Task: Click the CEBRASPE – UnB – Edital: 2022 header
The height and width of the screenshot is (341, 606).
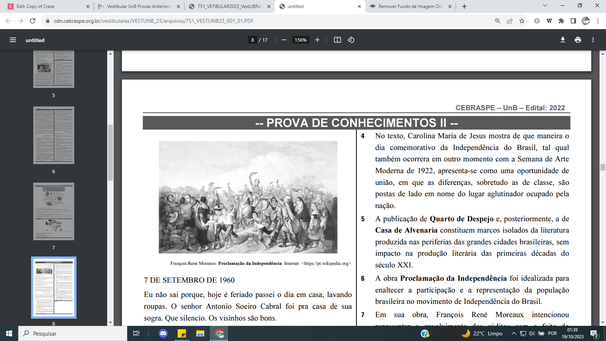Action: 510,108
